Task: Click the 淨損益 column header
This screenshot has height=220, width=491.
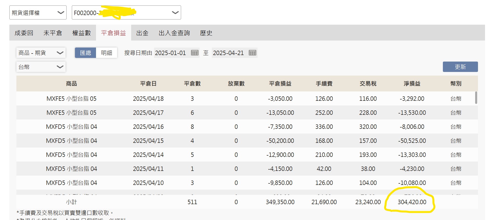Action: tap(412, 84)
